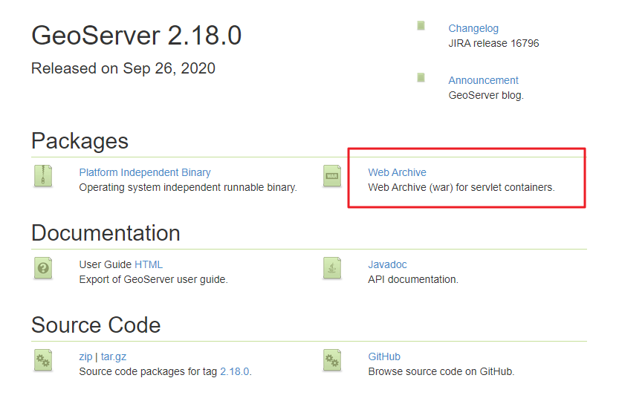This screenshot has width=619, height=404.
Task: Click the Announcement document icon
Action: [421, 77]
